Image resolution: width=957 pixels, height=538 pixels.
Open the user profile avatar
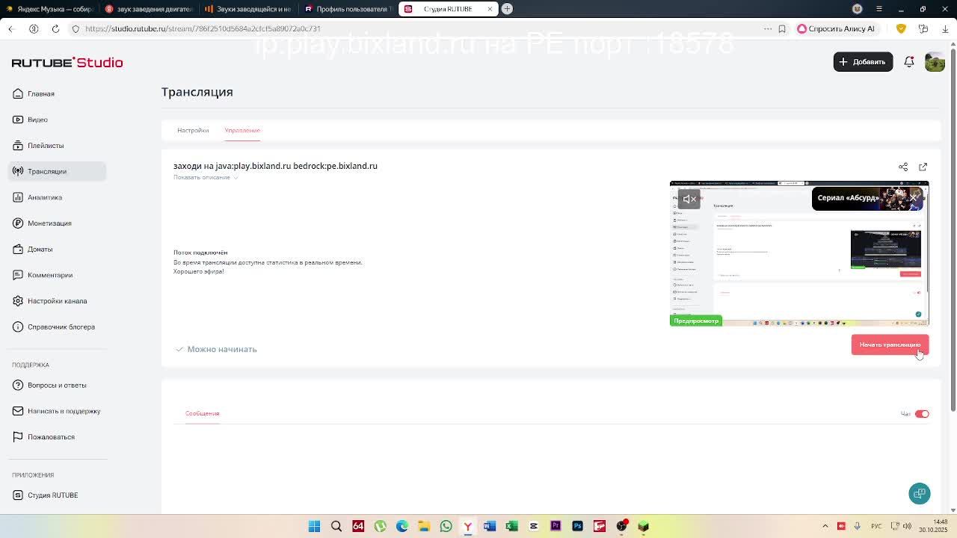click(x=935, y=62)
